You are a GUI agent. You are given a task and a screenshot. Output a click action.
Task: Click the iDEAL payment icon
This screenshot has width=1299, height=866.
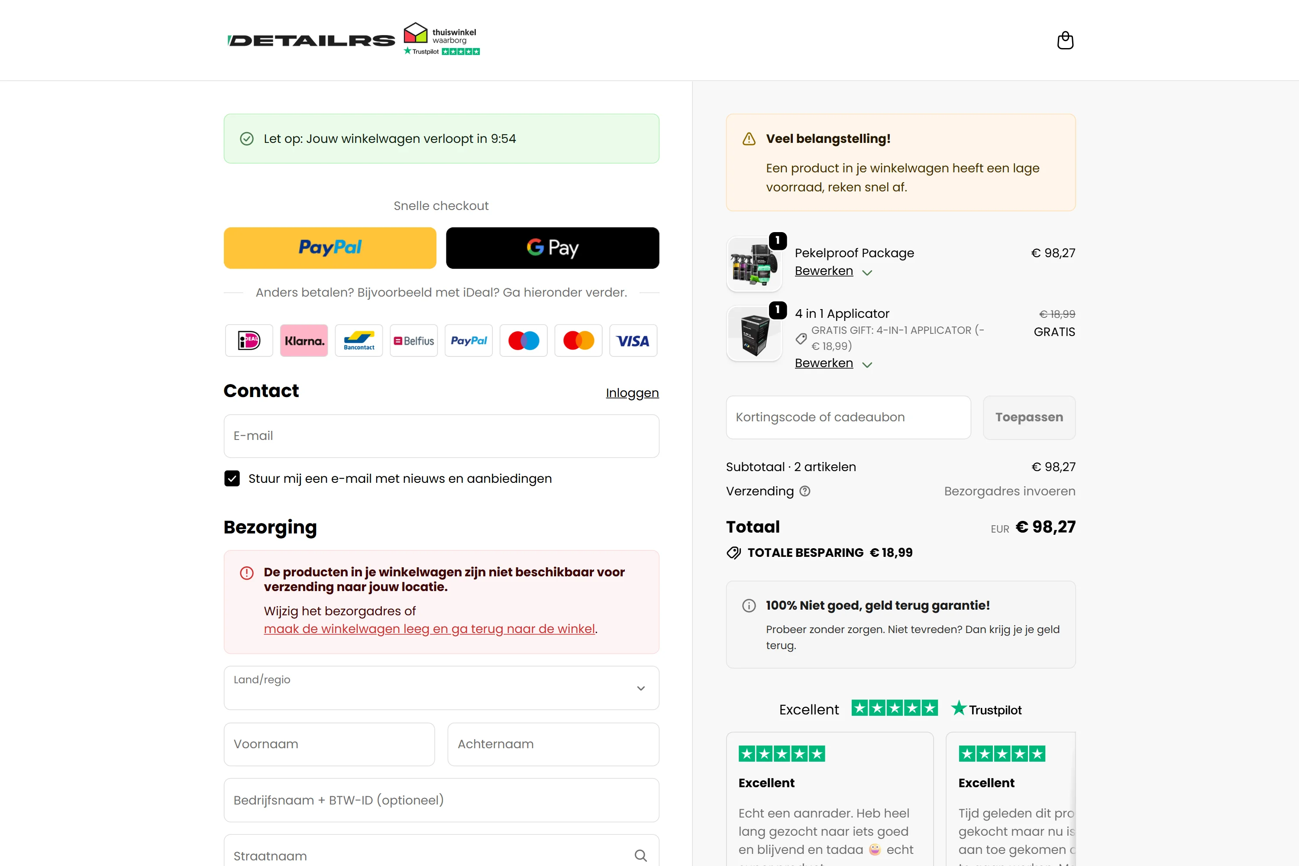249,341
